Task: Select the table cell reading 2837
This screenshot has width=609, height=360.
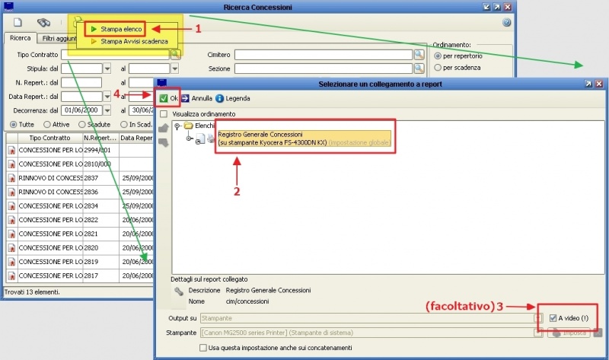Action: [100, 178]
